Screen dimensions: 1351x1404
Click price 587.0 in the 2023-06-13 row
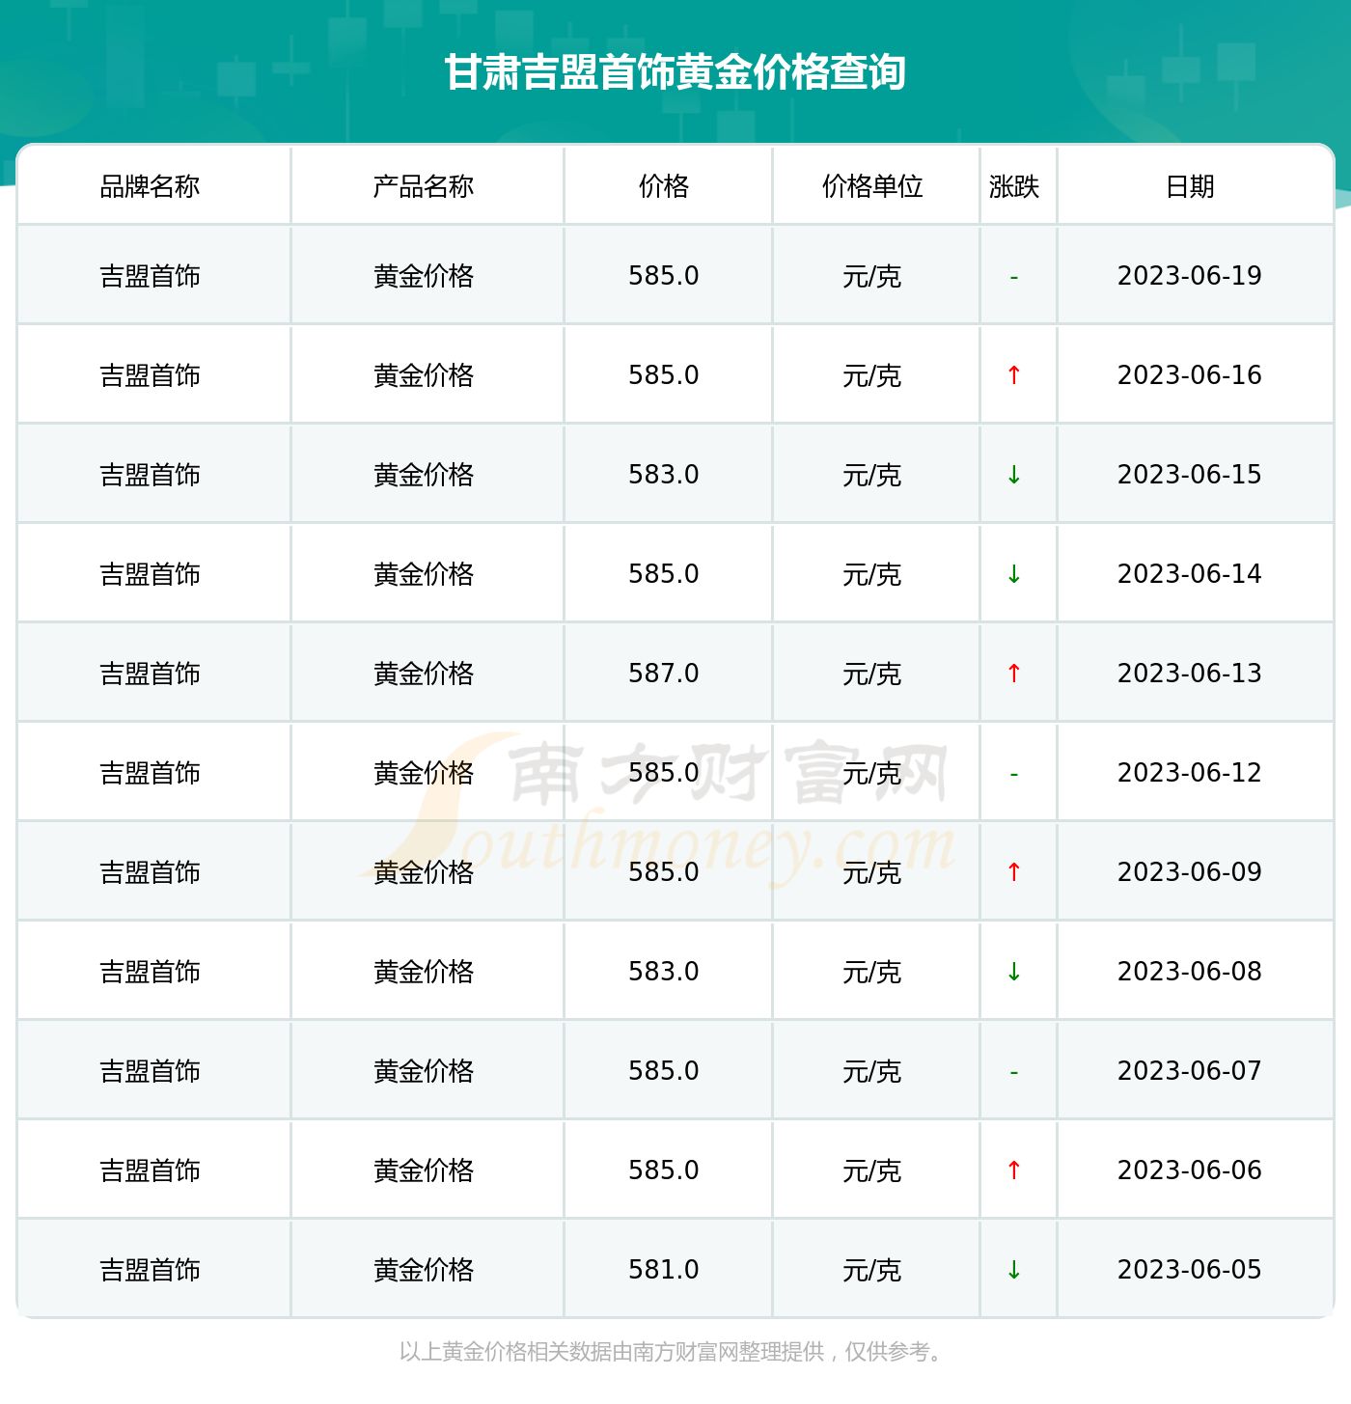click(664, 674)
